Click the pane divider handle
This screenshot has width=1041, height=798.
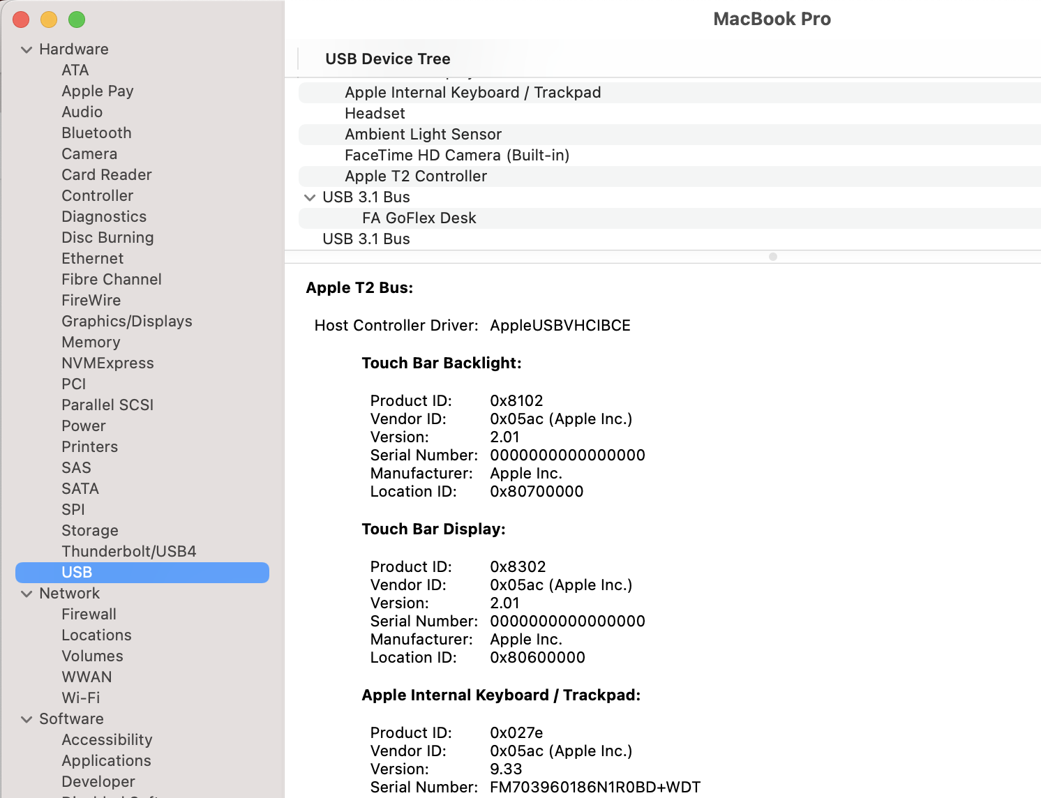click(772, 257)
